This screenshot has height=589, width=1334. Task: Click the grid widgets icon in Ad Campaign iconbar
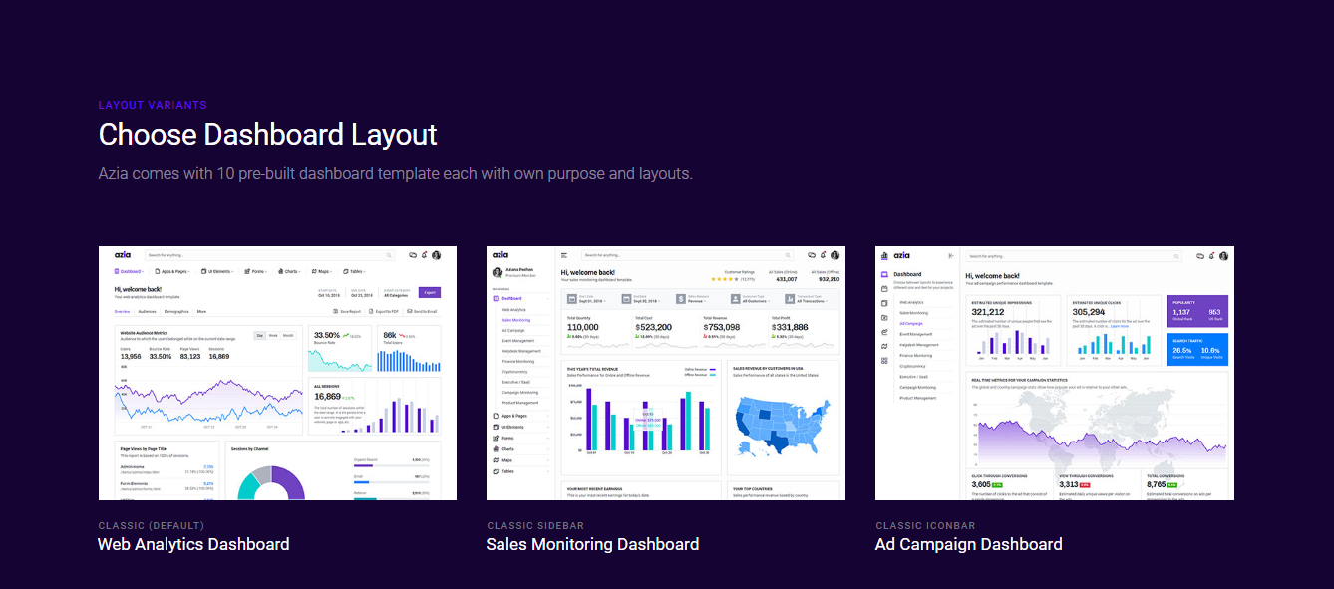(x=884, y=360)
